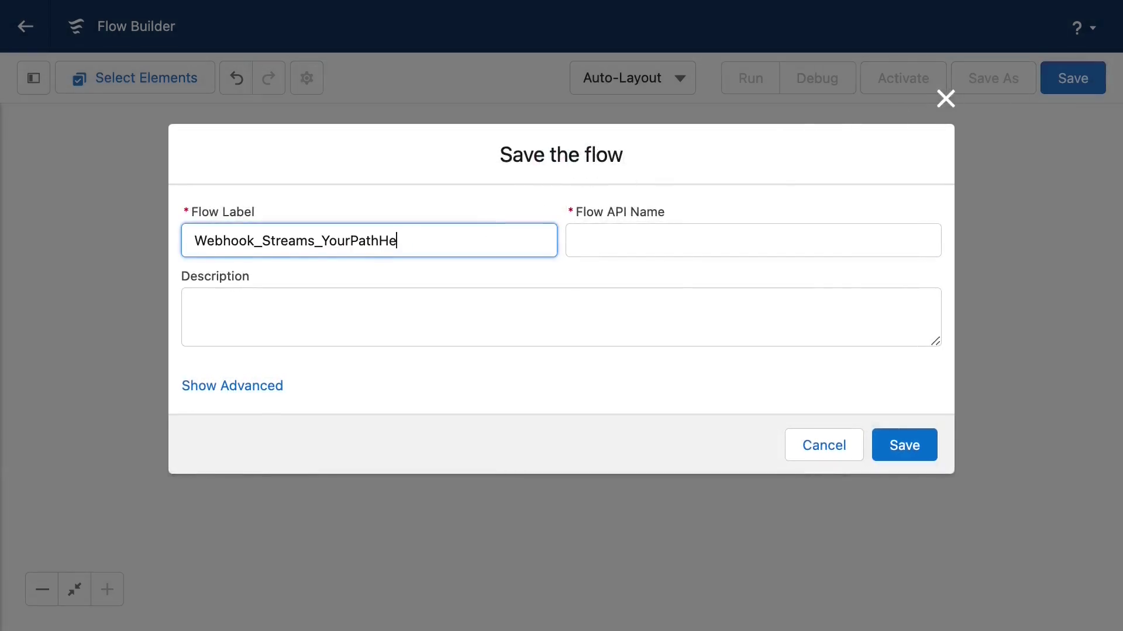The width and height of the screenshot is (1123, 631).
Task: Open the help question mark menu
Action: click(1084, 27)
